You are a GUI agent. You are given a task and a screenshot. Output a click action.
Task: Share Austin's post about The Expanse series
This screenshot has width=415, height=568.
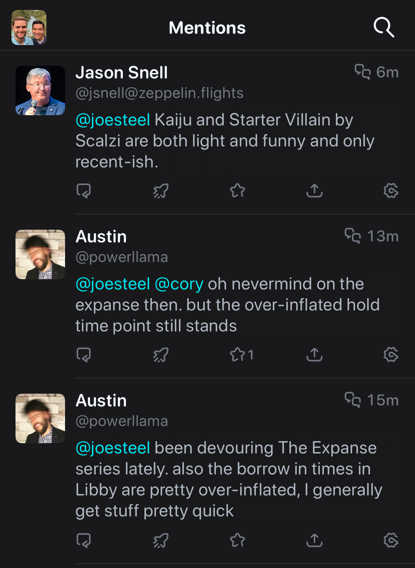tap(314, 540)
